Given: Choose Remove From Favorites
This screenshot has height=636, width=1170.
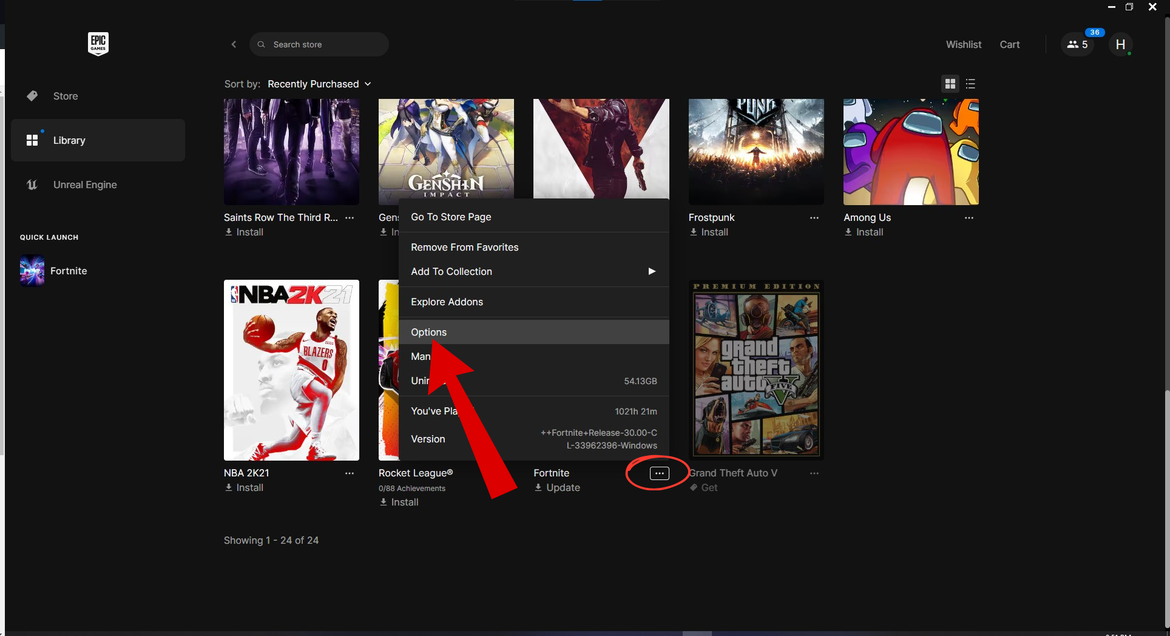Looking at the screenshot, I should point(534,247).
